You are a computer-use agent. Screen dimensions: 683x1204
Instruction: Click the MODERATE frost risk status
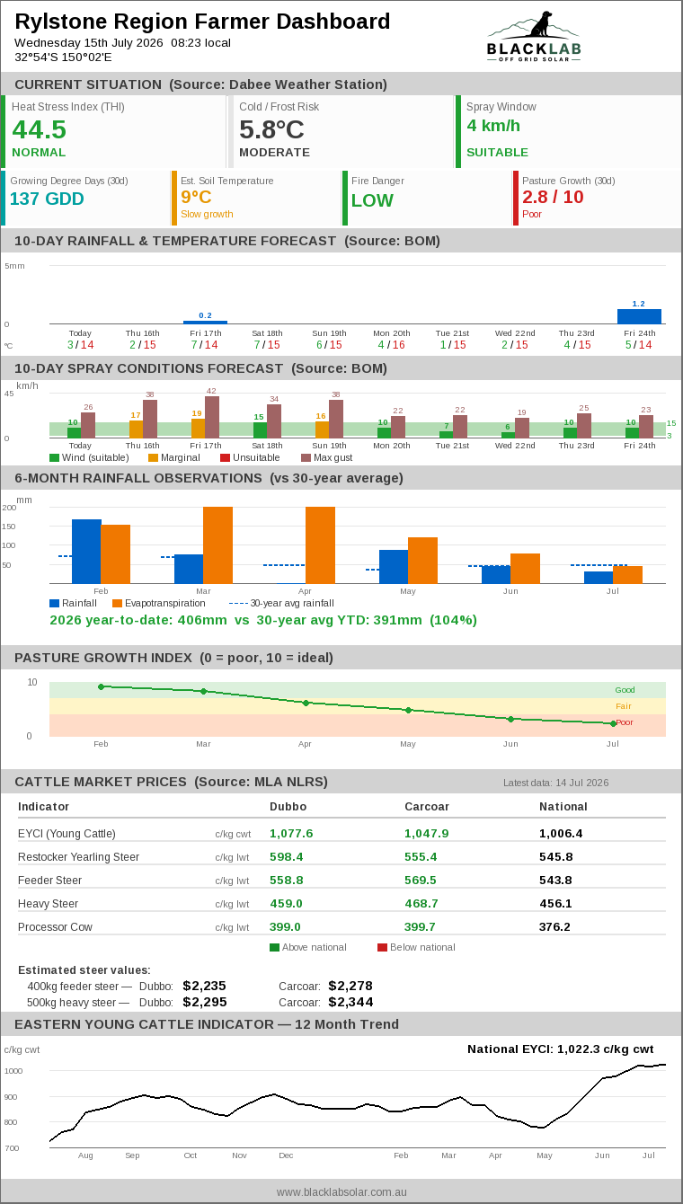(274, 153)
